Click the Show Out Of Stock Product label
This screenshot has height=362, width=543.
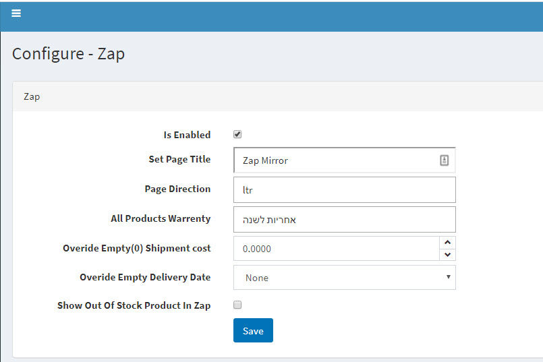pos(134,305)
